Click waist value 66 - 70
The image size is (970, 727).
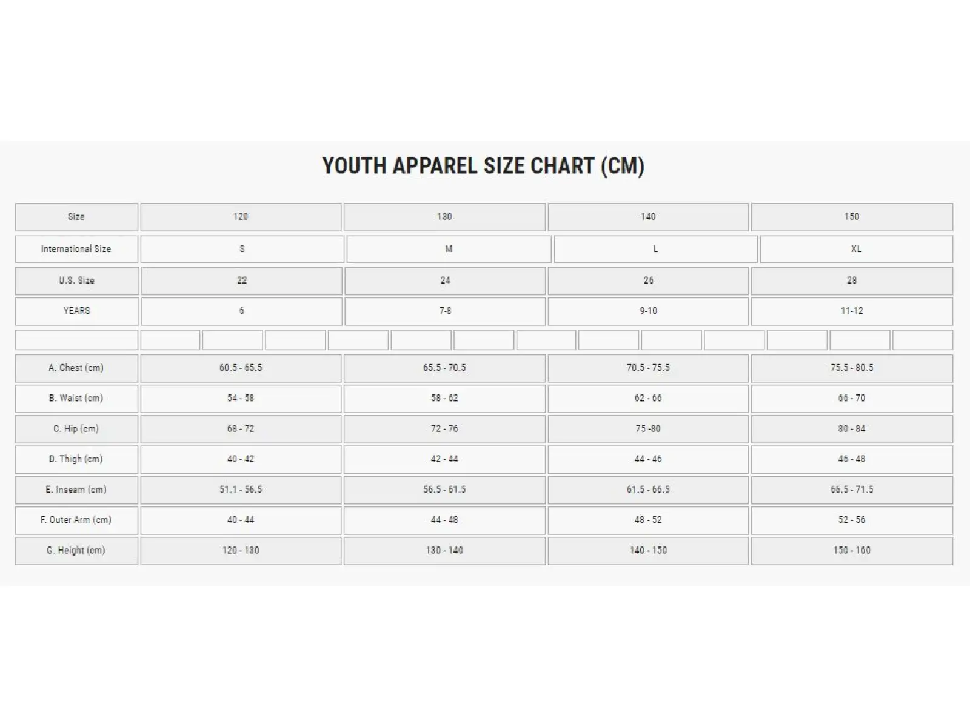852,399
